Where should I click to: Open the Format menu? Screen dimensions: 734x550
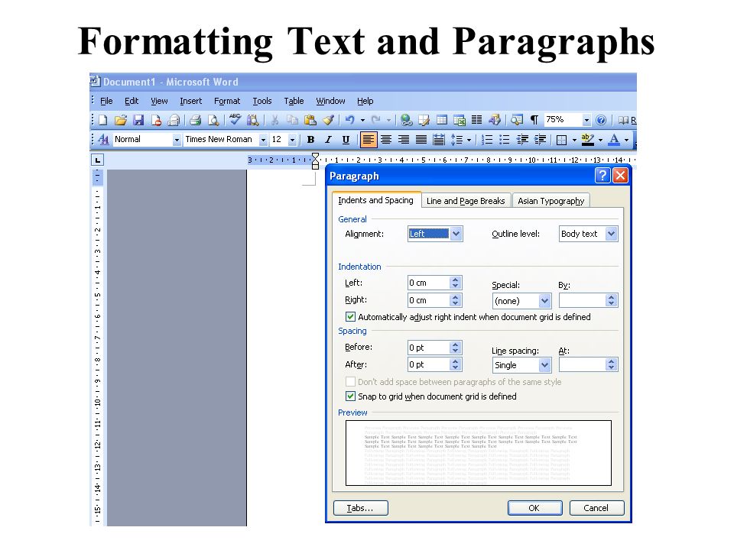point(227,101)
